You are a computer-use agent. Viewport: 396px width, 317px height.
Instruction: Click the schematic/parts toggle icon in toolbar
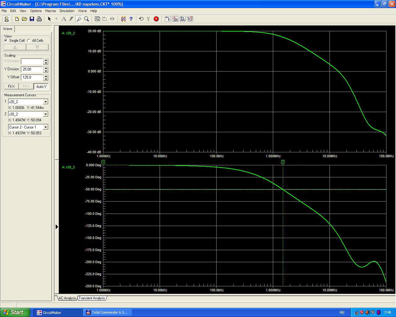coord(6,19)
